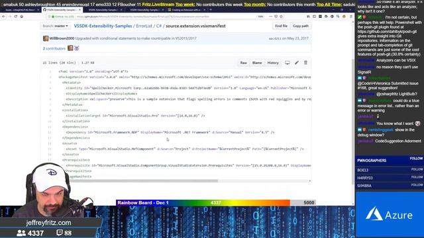The height and width of the screenshot is (238, 424).
Task: Open the page actions three-dot icon
Action: coord(270,17)
